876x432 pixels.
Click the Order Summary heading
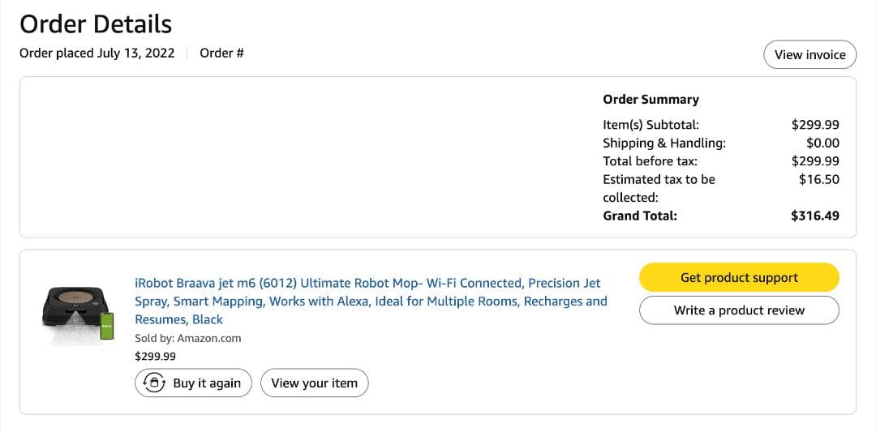tap(651, 100)
